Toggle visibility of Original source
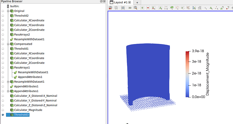Screen dimensions: 233x124 tap(3, 11)
